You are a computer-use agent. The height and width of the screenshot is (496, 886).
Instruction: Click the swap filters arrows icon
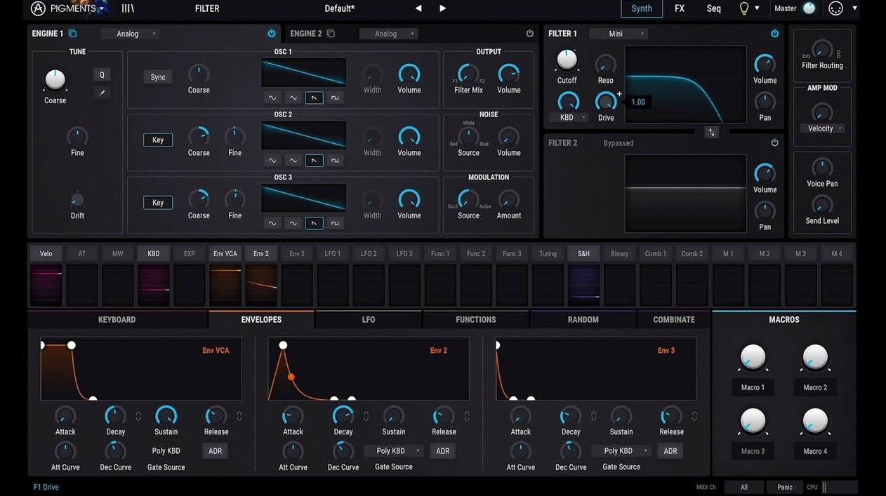[712, 132]
